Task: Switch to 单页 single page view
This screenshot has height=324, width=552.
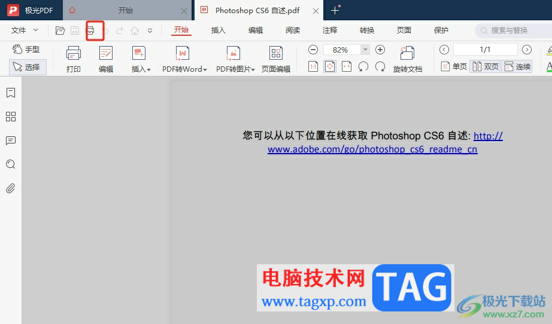Action: 454,66
